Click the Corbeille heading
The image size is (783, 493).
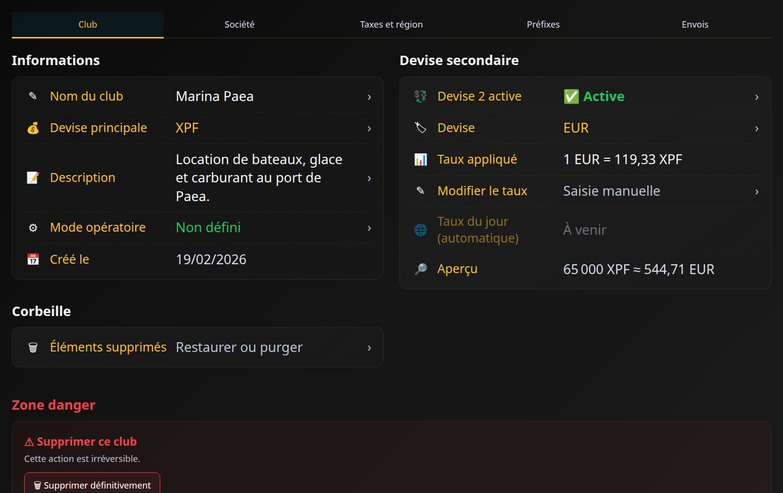41,312
